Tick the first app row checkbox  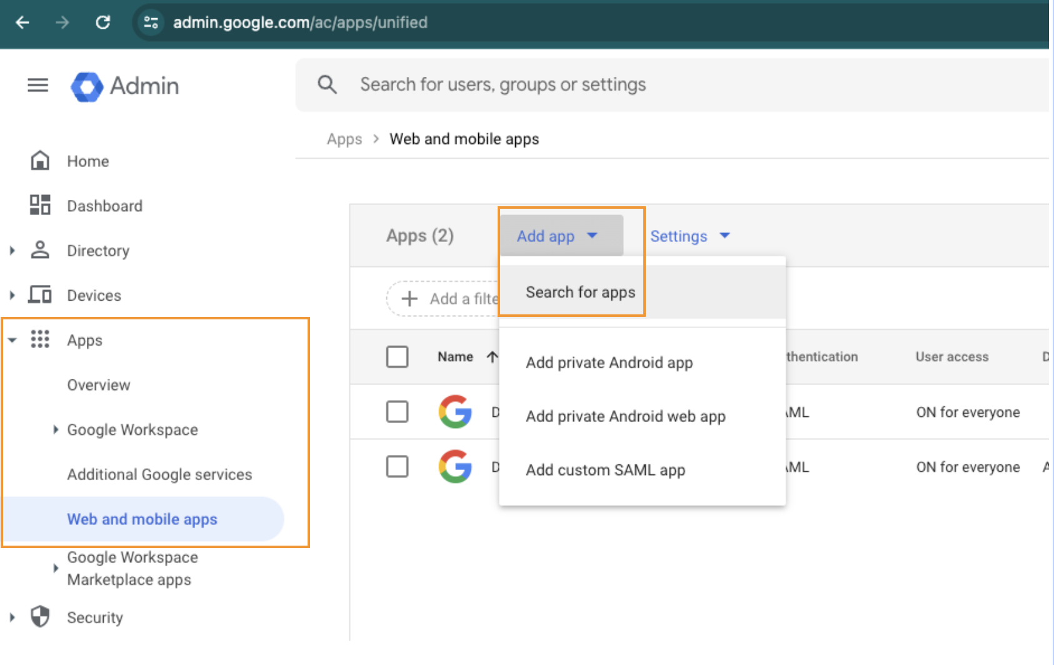pos(397,412)
